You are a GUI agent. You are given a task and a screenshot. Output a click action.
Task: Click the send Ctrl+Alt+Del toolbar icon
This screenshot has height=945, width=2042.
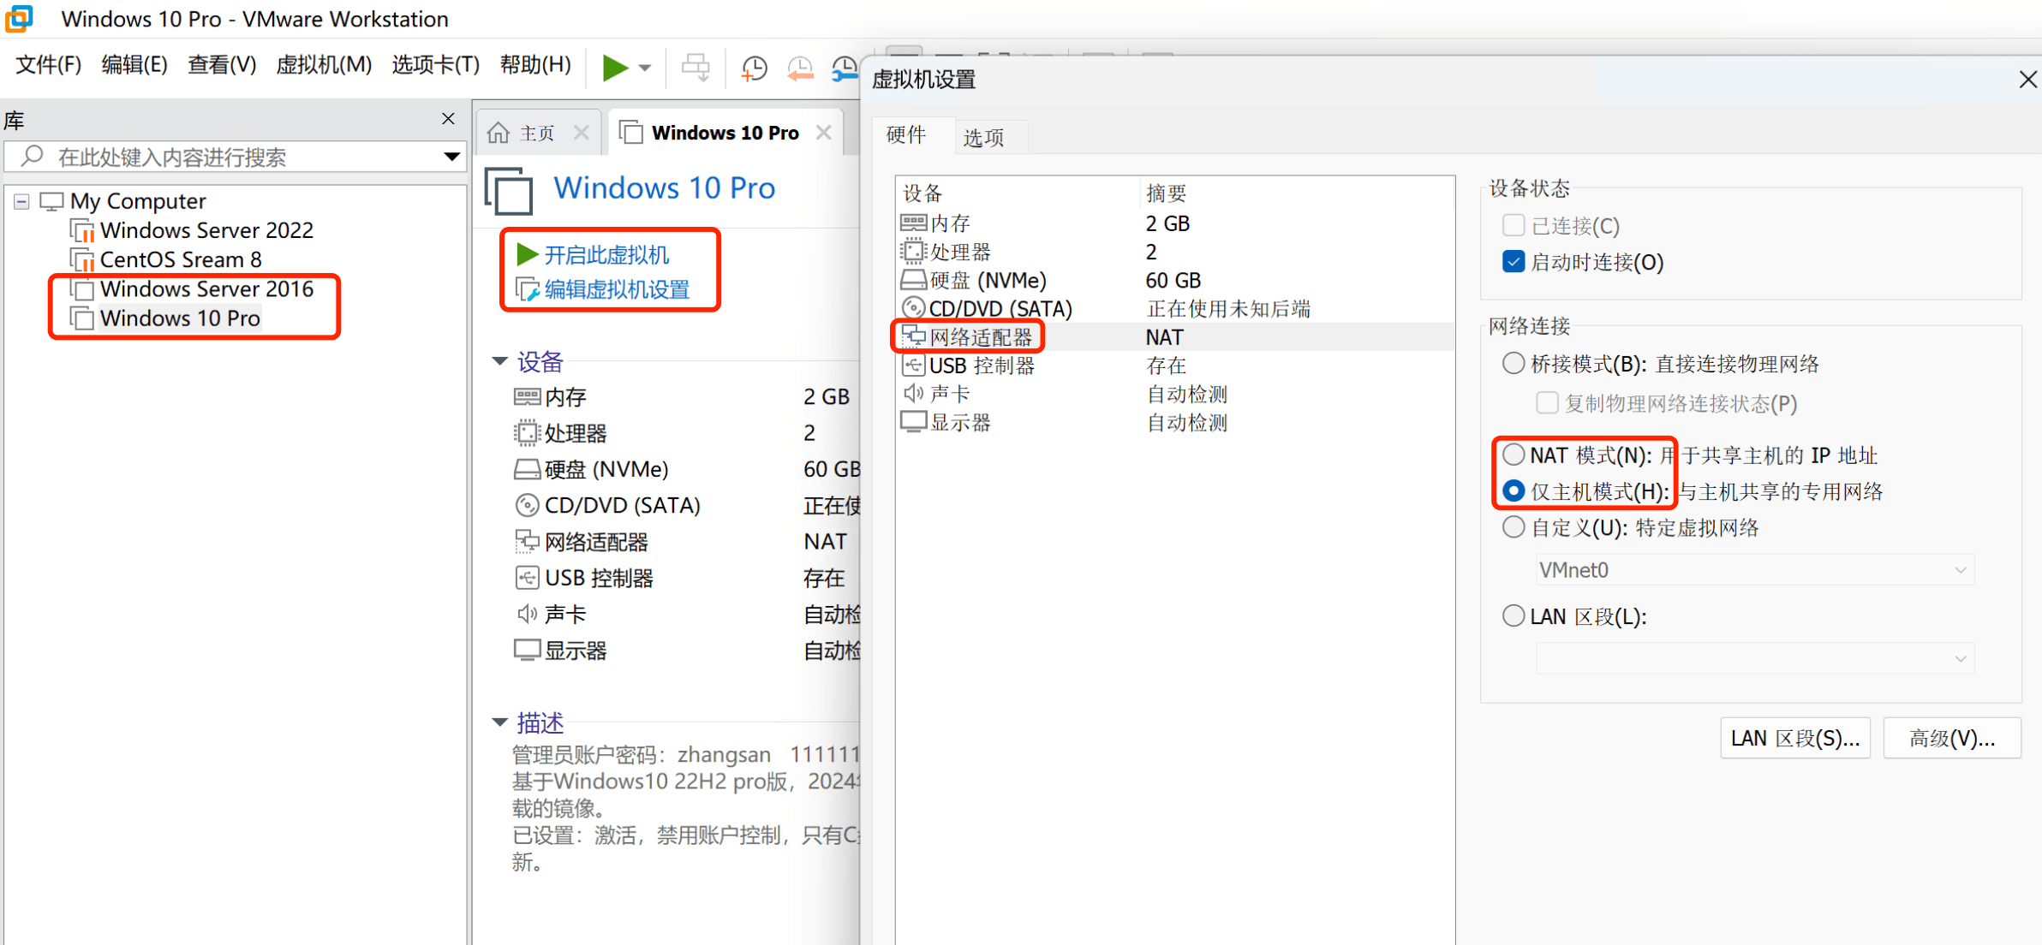696,68
